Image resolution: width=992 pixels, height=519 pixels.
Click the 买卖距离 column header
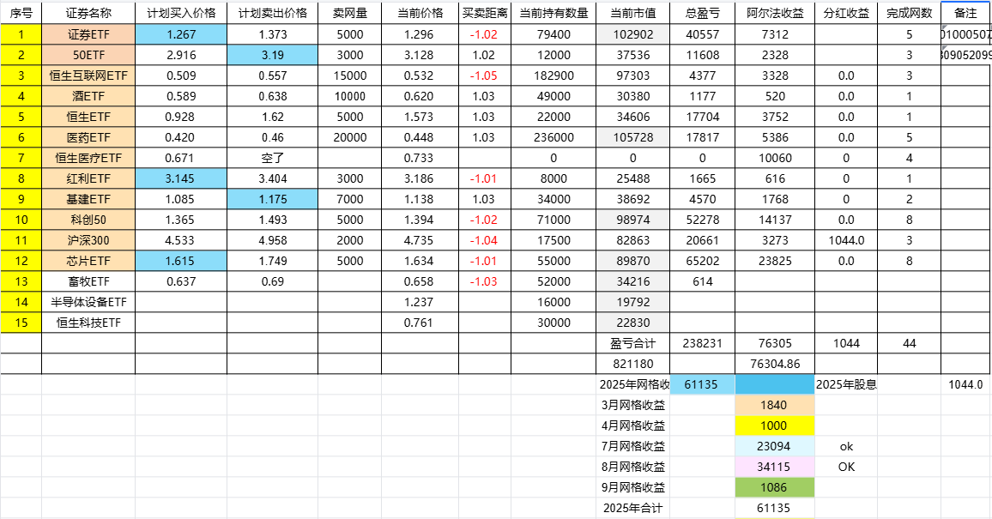click(485, 13)
